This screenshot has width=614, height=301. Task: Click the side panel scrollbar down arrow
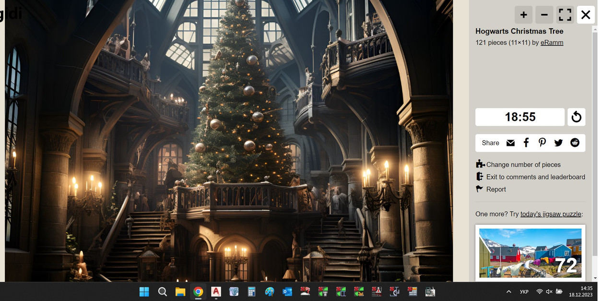[595, 278]
